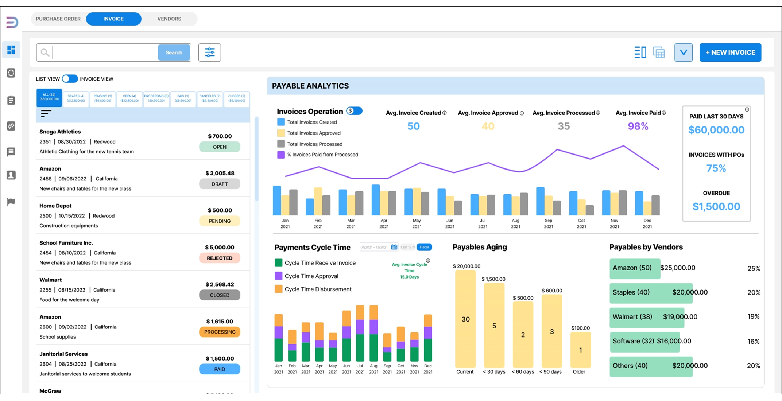Select the Last 12 m period option
782x401 pixels.
(x=408, y=247)
